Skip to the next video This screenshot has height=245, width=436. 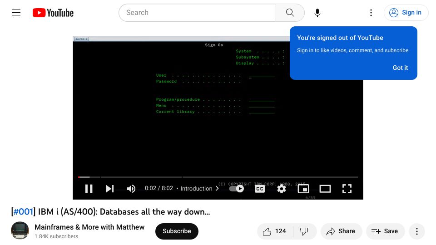click(x=110, y=189)
